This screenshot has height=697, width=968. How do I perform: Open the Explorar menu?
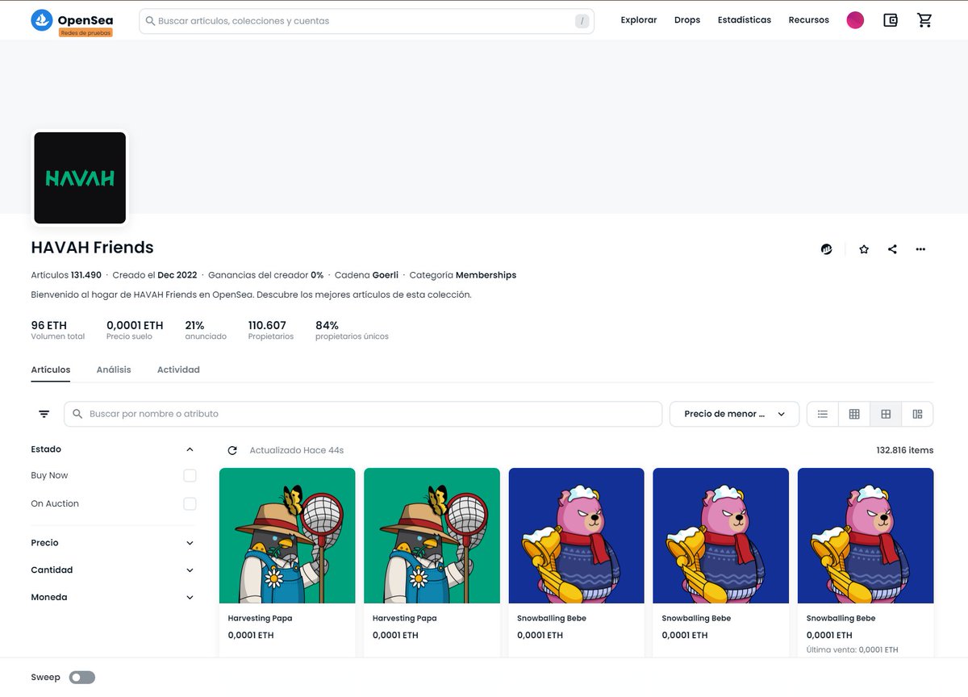tap(639, 20)
